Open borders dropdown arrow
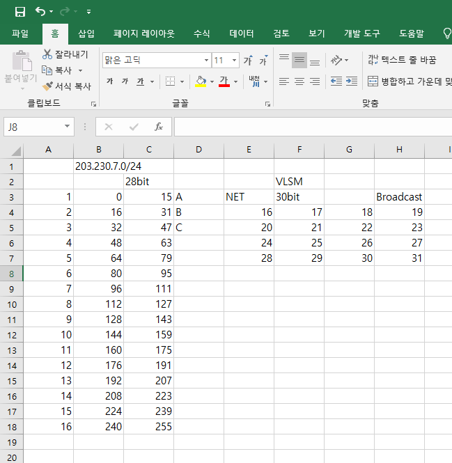Viewport: 452px width, 463px height. (182, 81)
